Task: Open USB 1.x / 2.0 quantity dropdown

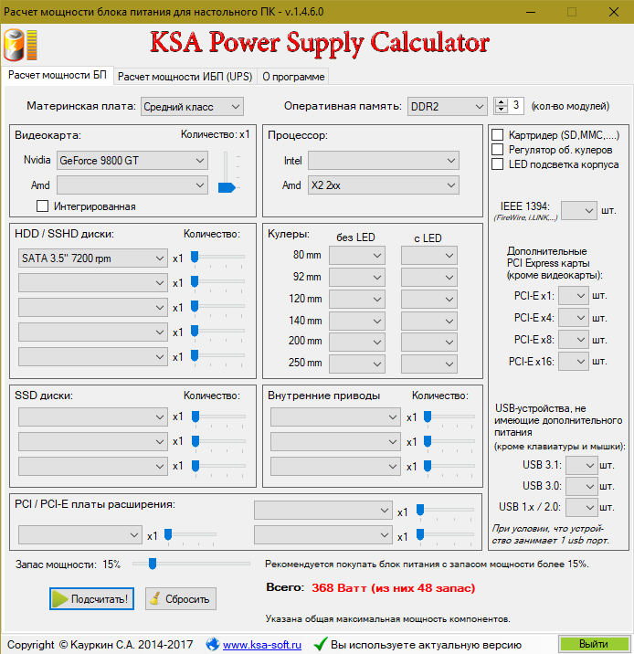Action: coord(581,507)
